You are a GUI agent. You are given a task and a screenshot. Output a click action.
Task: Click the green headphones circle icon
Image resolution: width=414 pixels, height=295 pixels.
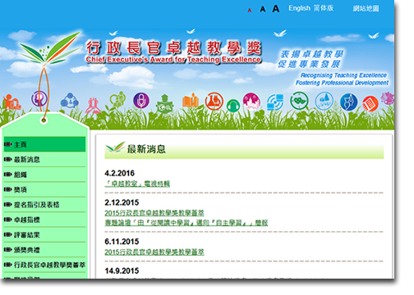point(233,106)
